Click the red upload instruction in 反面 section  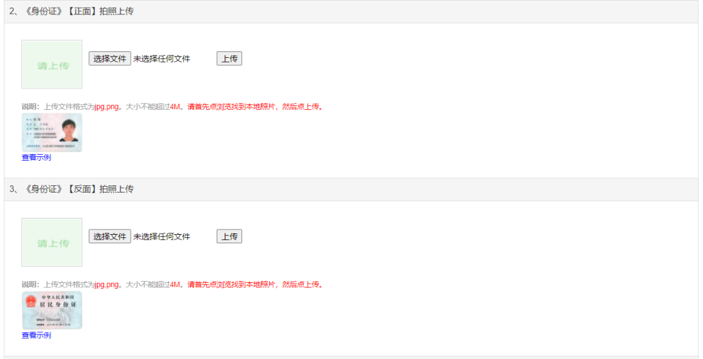[x=255, y=285]
